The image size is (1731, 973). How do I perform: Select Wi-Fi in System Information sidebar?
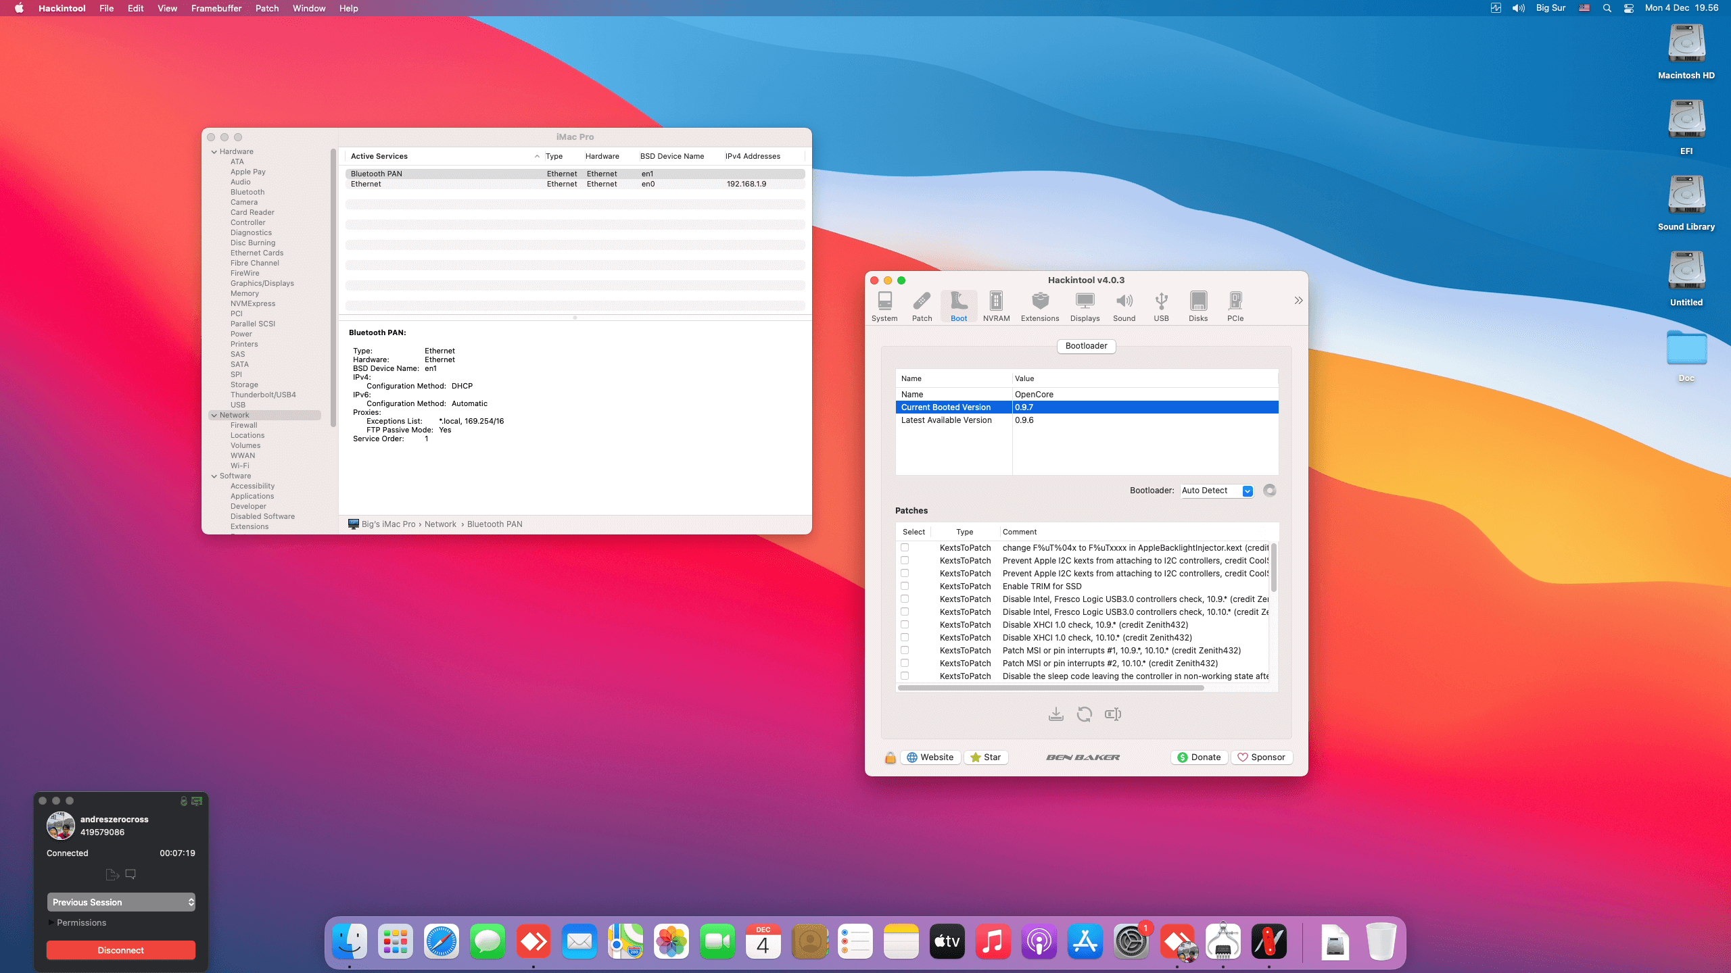pyautogui.click(x=239, y=466)
